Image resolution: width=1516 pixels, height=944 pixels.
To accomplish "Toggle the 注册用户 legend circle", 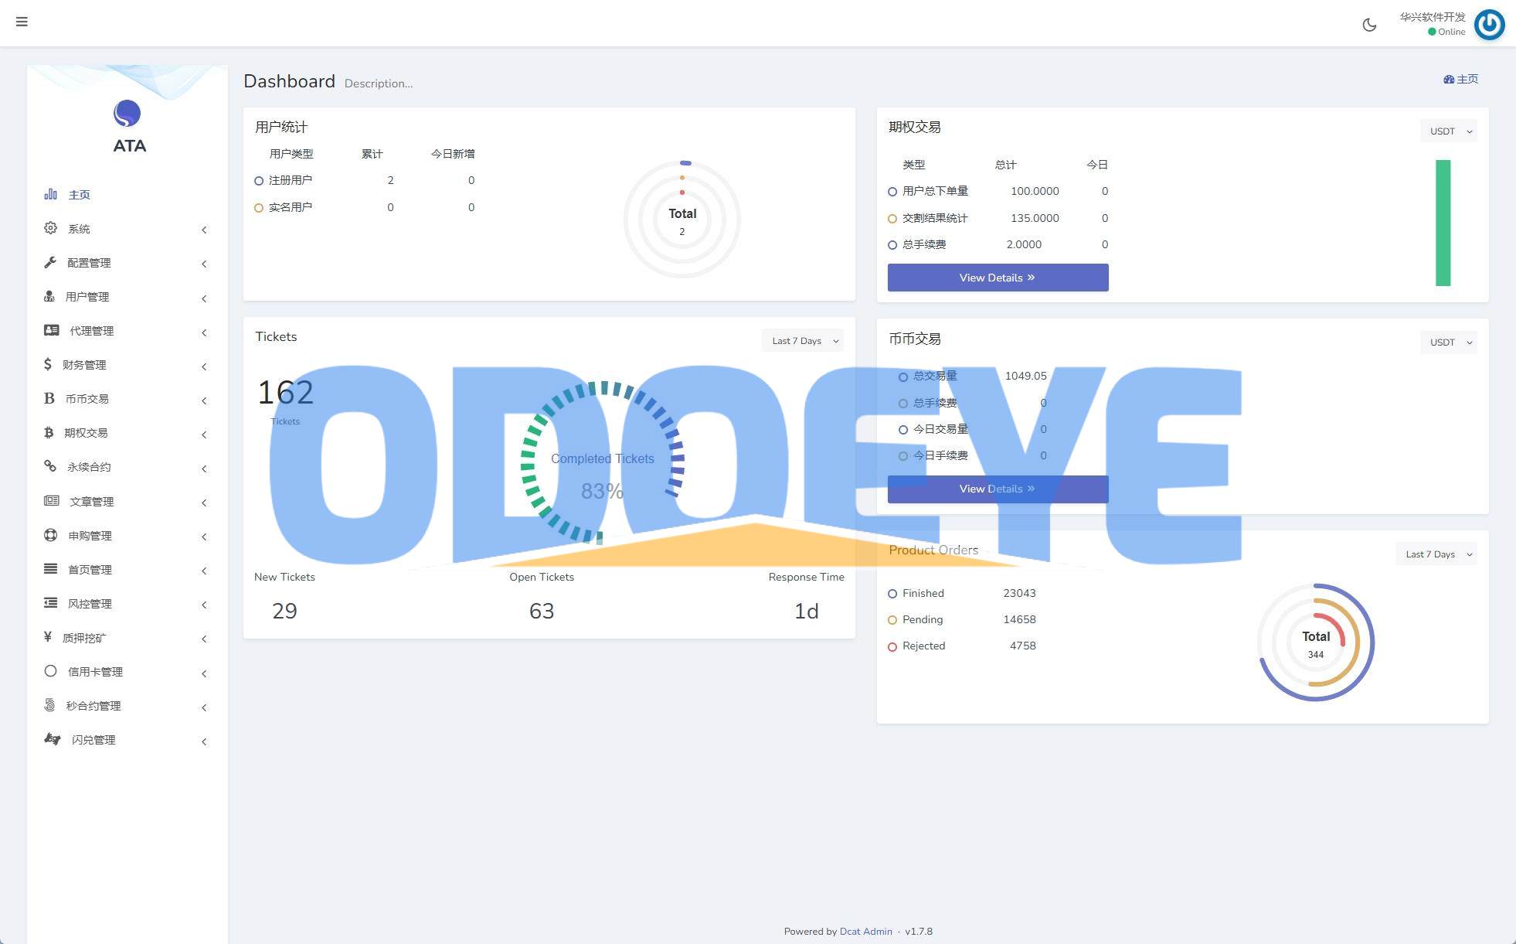I will click(259, 181).
